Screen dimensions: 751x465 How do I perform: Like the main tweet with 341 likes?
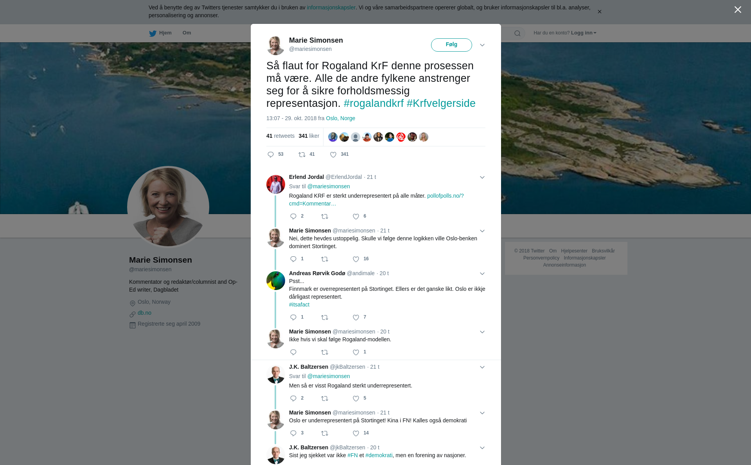coord(333,155)
